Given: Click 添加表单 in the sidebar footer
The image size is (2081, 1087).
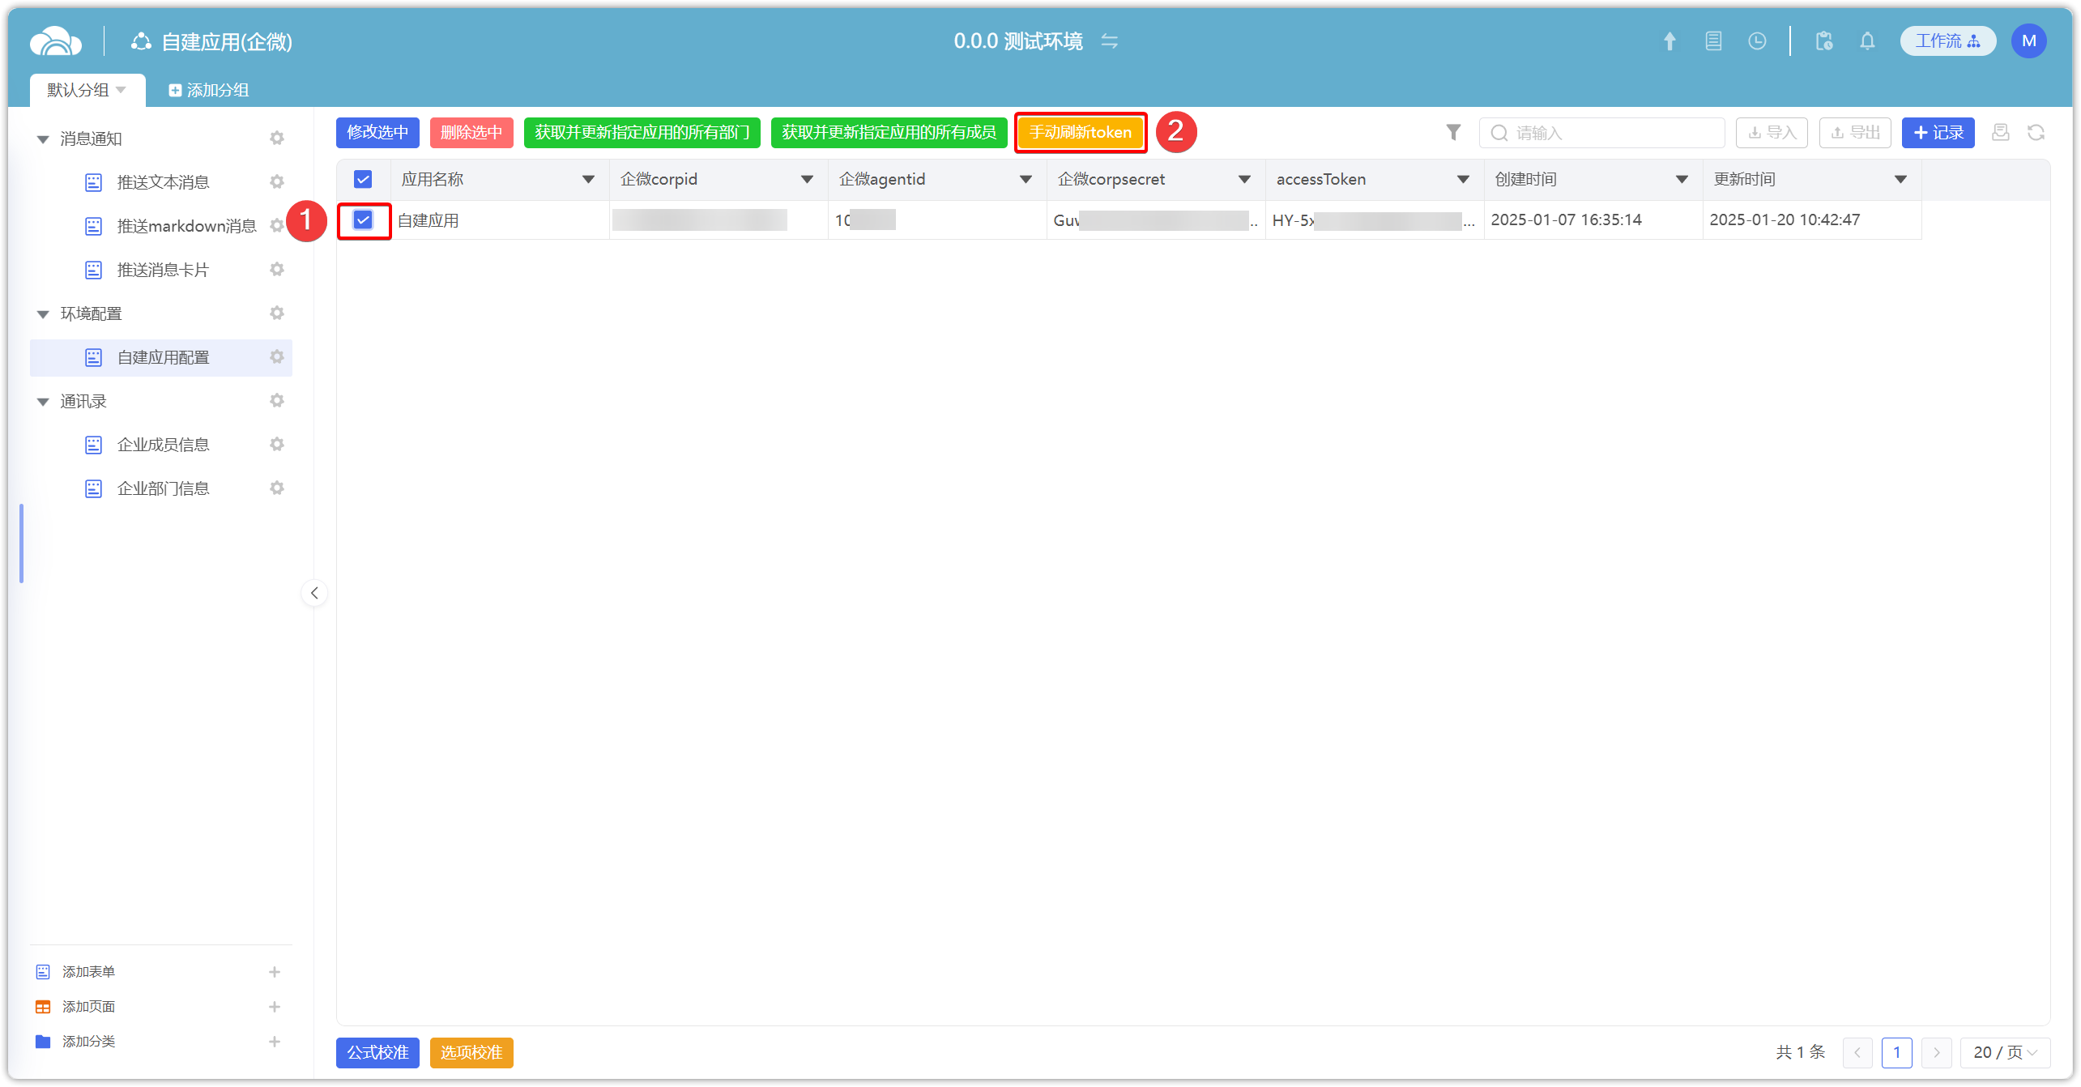Looking at the screenshot, I should [88, 972].
